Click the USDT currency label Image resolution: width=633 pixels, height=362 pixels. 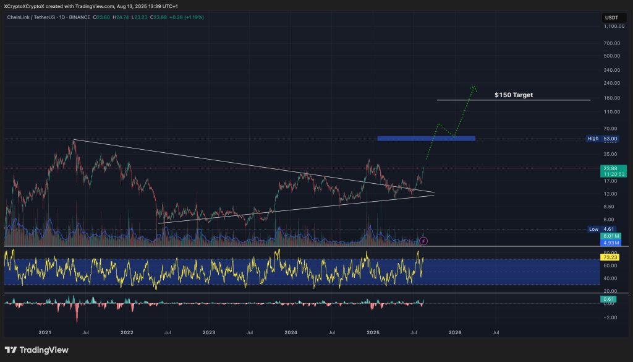point(610,17)
